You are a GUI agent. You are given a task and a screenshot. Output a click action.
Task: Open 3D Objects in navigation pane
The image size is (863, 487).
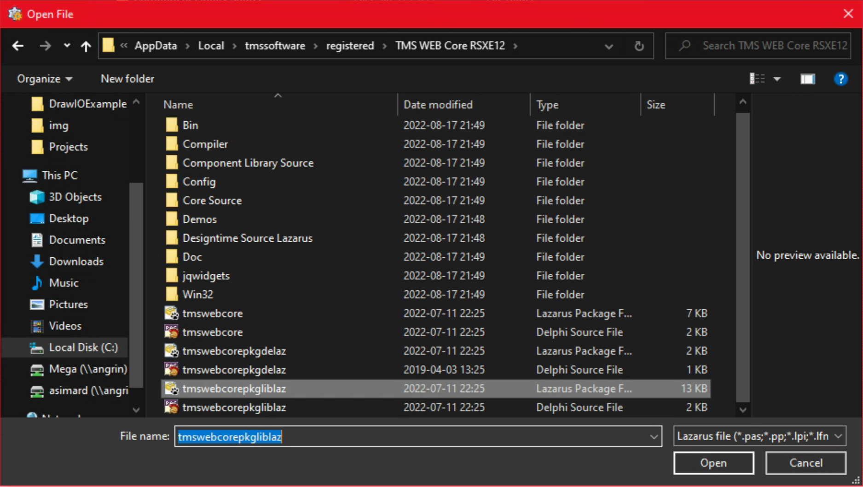[x=66, y=197]
